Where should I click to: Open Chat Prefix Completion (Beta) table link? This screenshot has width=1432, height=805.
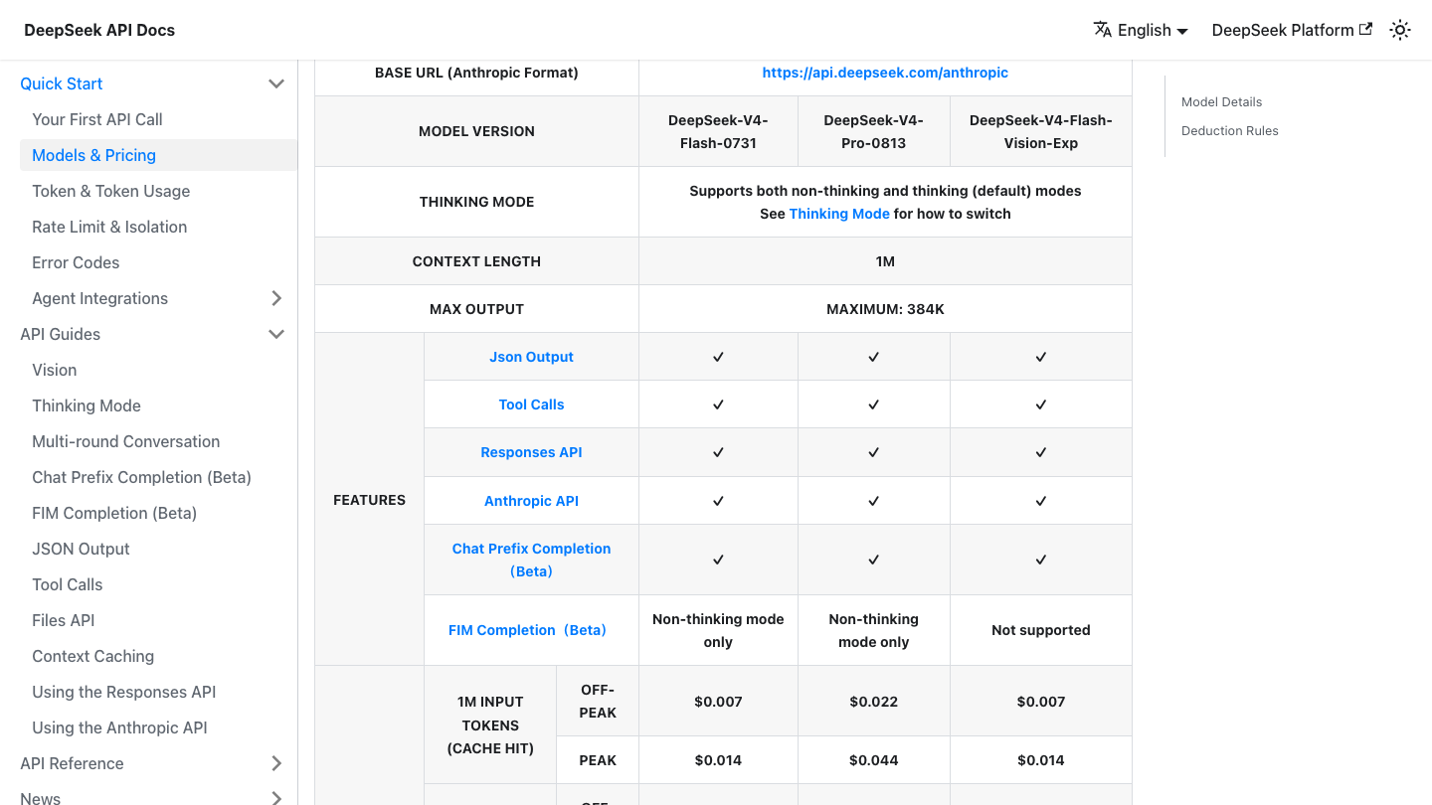click(x=531, y=560)
